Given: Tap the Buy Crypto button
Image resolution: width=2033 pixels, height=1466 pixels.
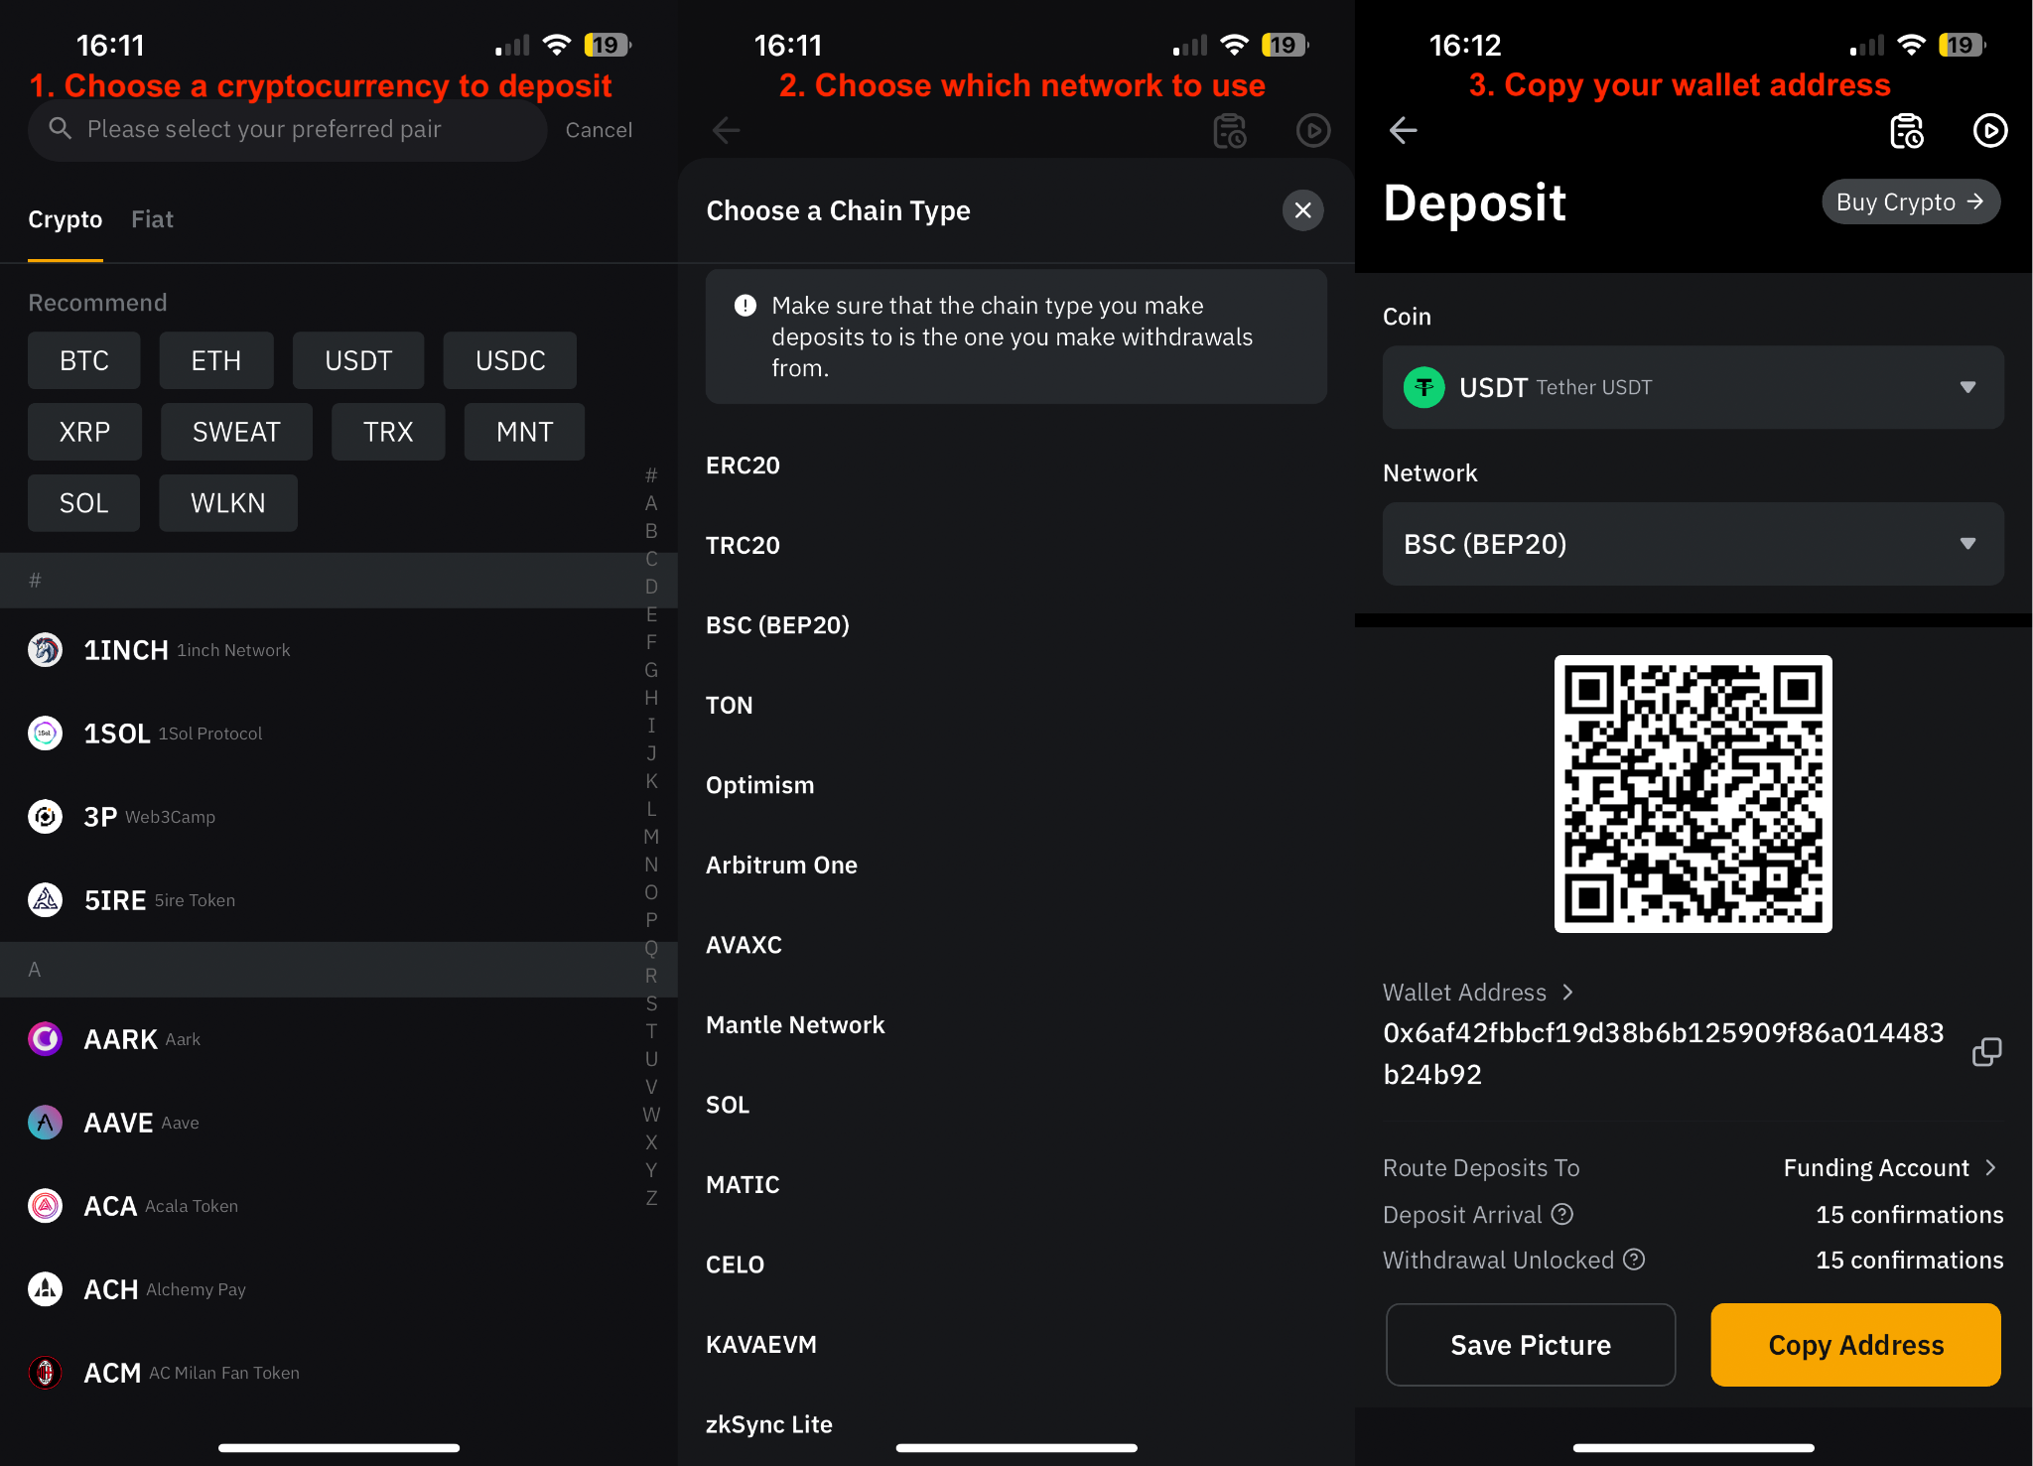Looking at the screenshot, I should (1910, 201).
